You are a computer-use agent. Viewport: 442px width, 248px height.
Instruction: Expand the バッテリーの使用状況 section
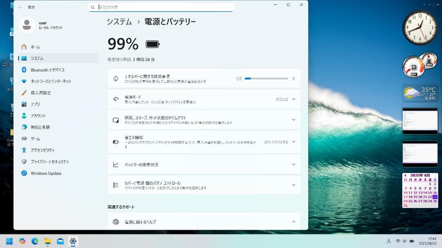(x=293, y=164)
